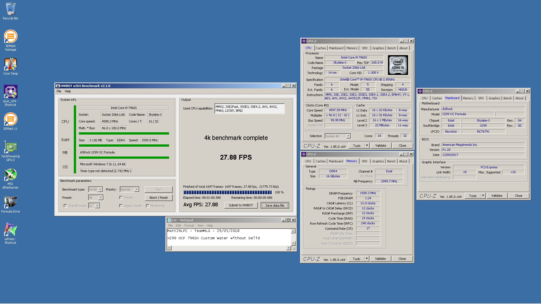Click the Intel Core i9 logo in CPU-Z
541x304 pixels.
[398, 65]
